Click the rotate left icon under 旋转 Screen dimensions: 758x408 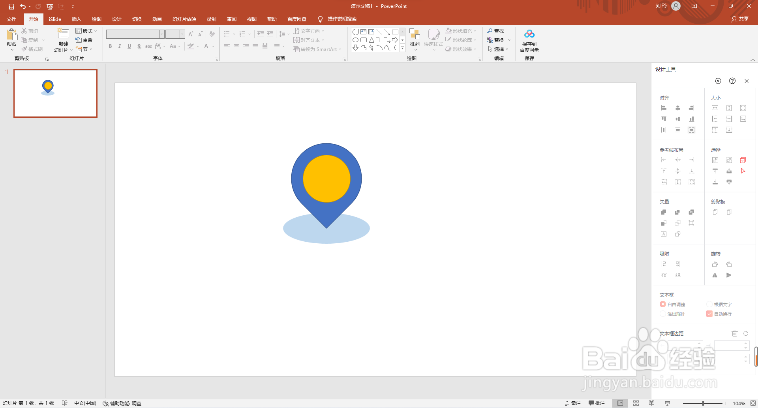point(715,264)
